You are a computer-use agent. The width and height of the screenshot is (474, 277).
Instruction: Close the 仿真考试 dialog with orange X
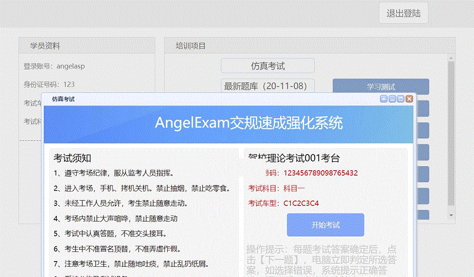(x=409, y=99)
